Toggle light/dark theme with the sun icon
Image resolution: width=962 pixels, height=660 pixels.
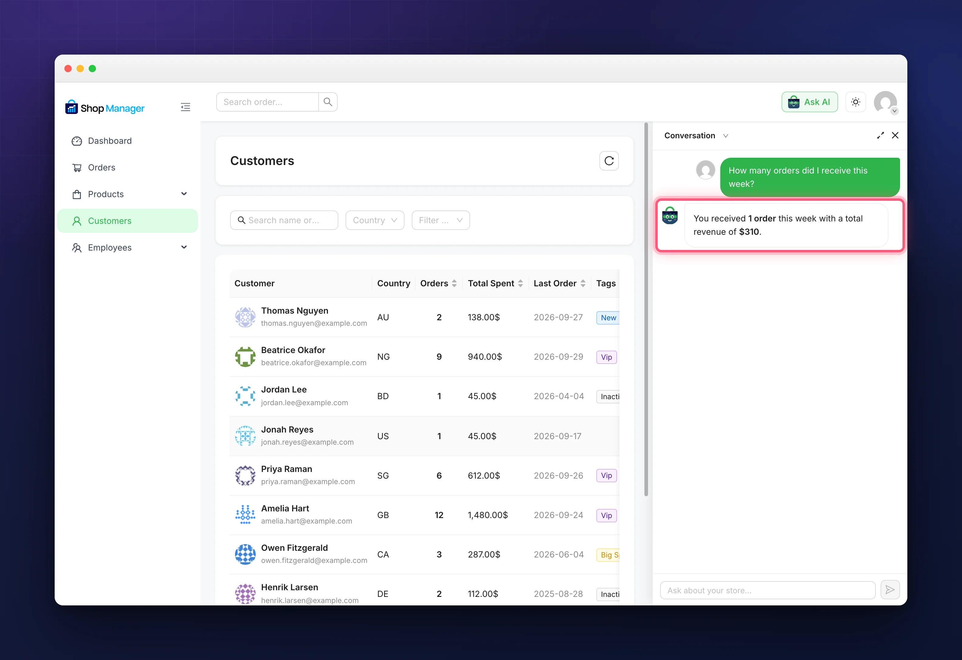856,102
